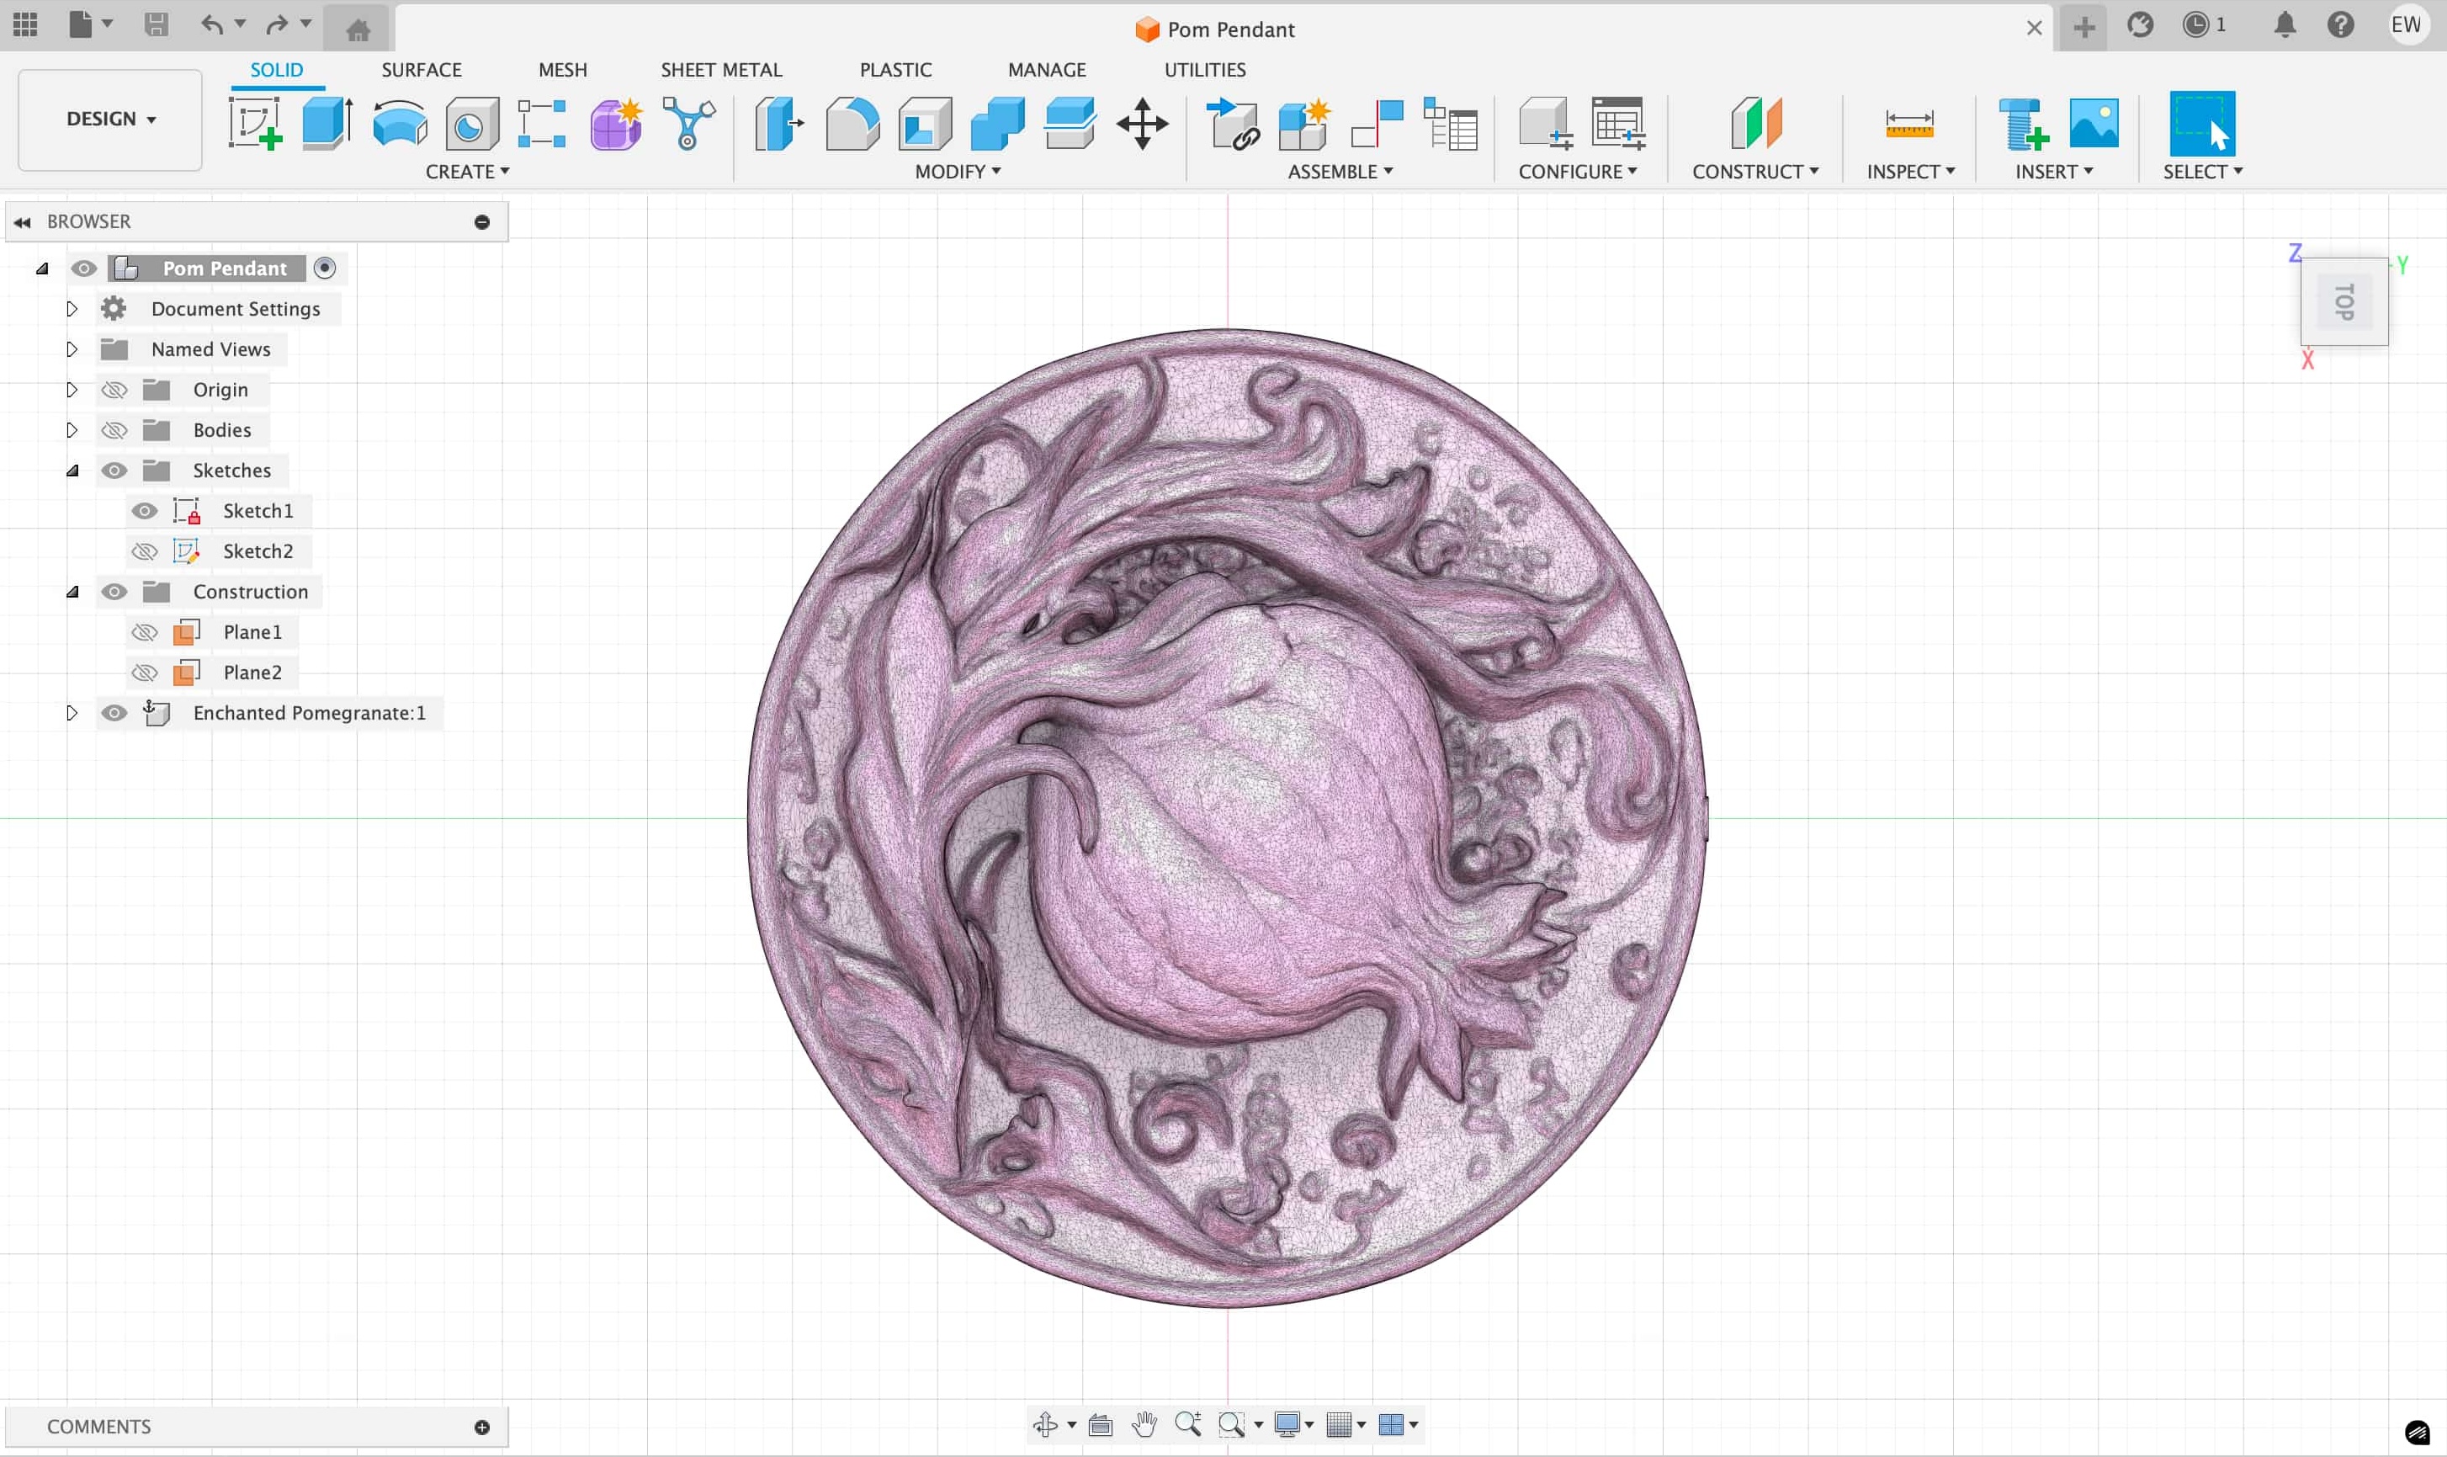Click the TOP face of the ViewCube

click(x=2344, y=301)
